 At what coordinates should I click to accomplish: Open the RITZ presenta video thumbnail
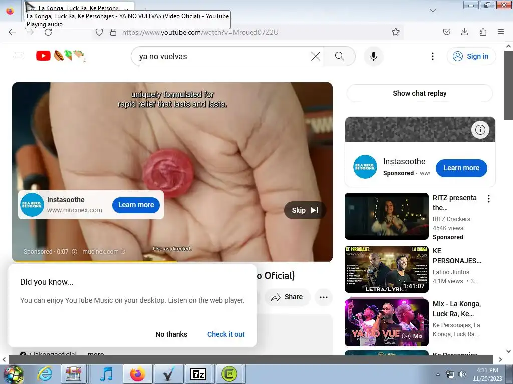[386, 216]
